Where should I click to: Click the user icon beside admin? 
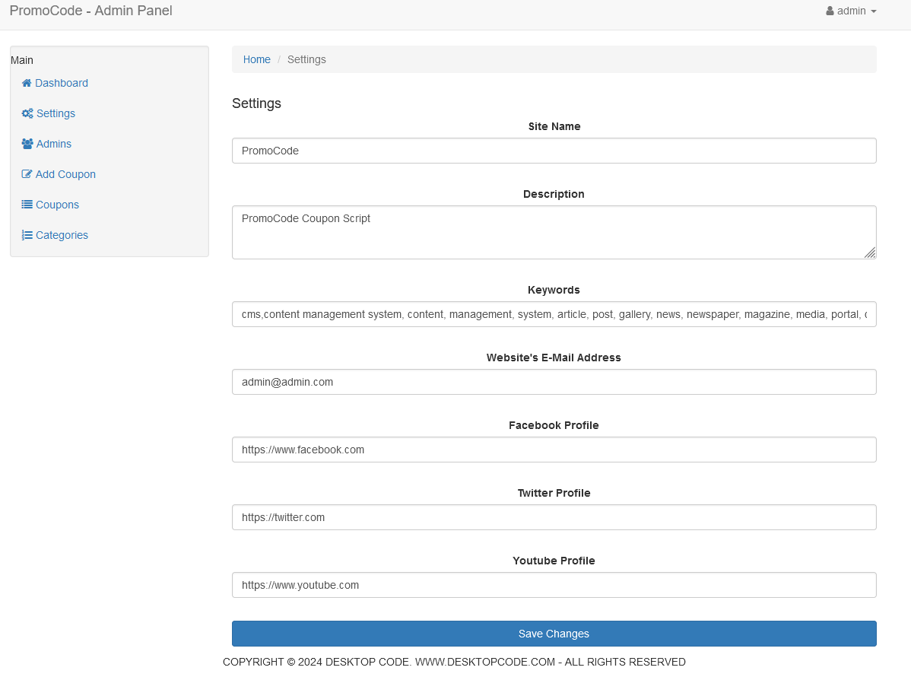click(x=830, y=11)
